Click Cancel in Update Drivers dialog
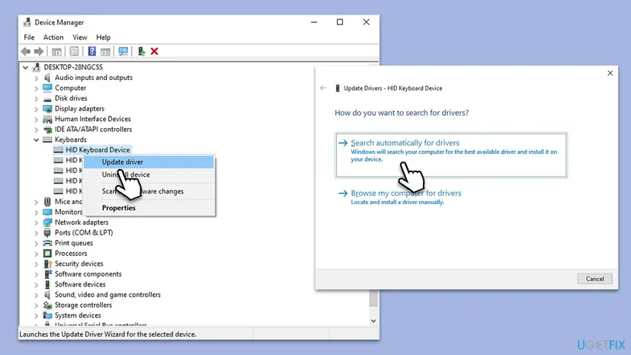This screenshot has width=631, height=355. pyautogui.click(x=594, y=279)
